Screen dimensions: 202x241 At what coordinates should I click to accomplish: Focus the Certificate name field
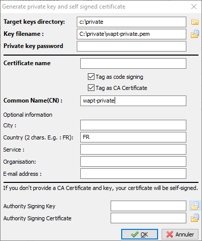[133, 63]
